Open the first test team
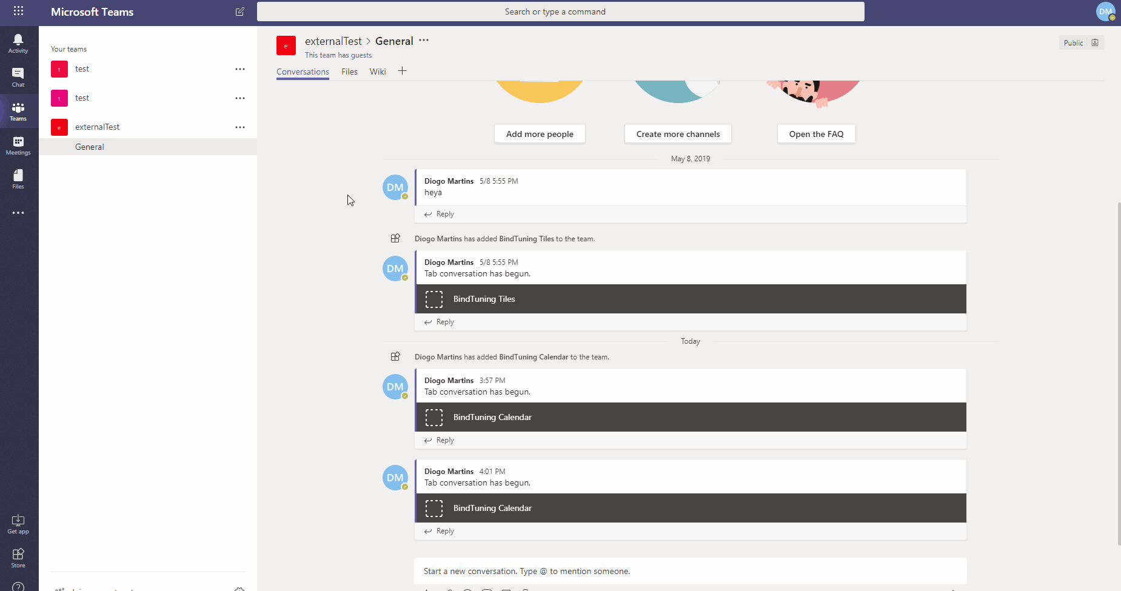The image size is (1121, 591). tap(148, 69)
